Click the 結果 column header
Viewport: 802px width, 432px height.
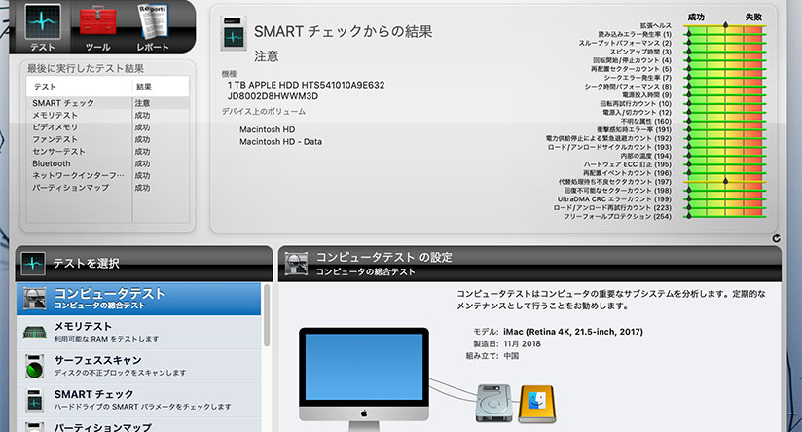click(161, 87)
